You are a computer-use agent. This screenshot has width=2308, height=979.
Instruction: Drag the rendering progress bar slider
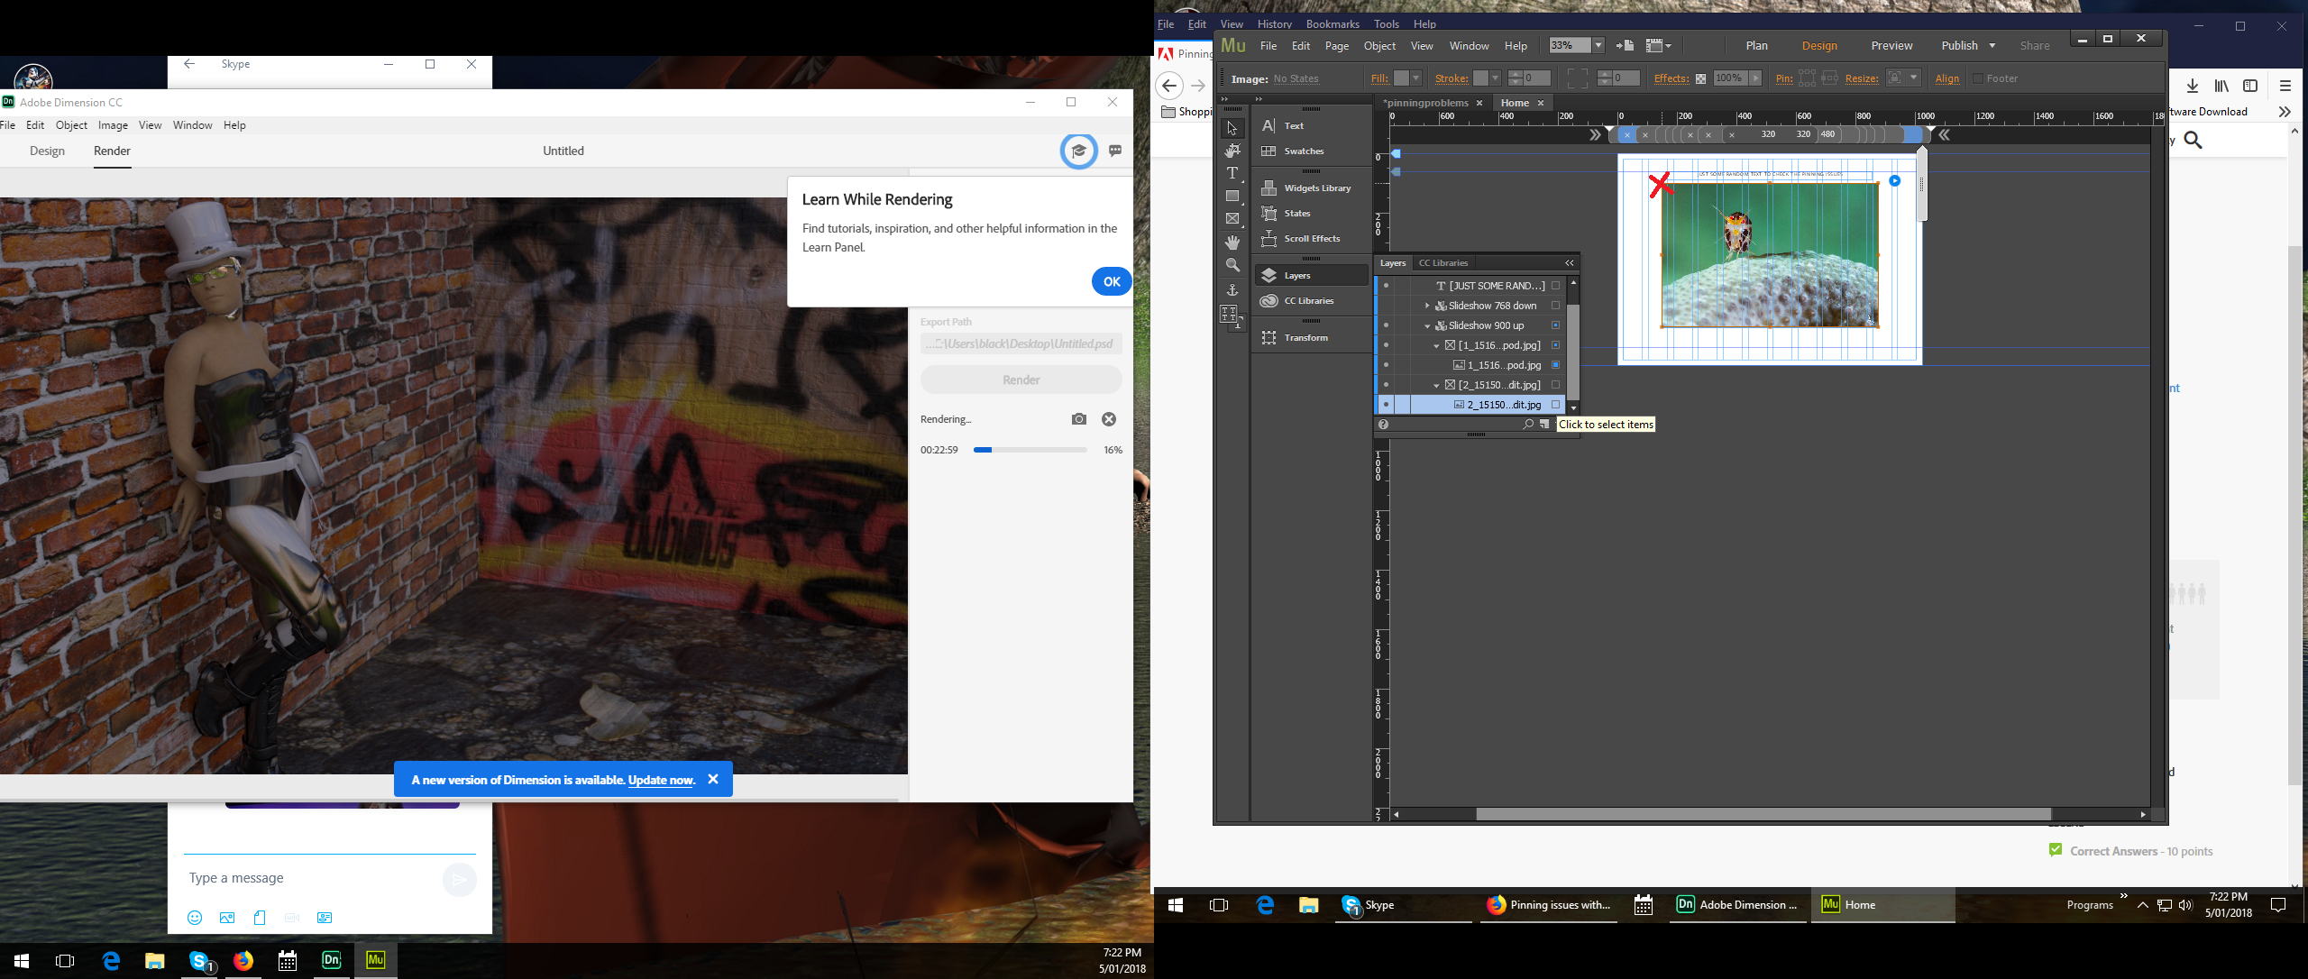992,451
